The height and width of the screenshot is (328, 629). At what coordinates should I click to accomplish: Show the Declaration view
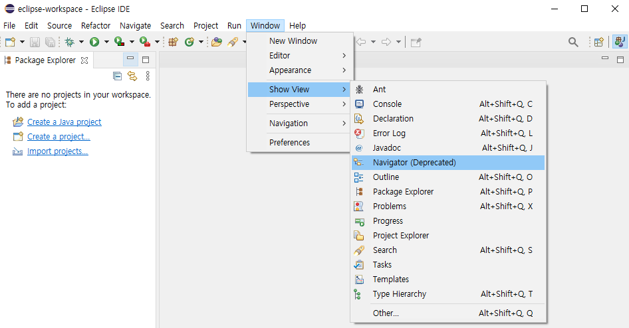coord(448,119)
